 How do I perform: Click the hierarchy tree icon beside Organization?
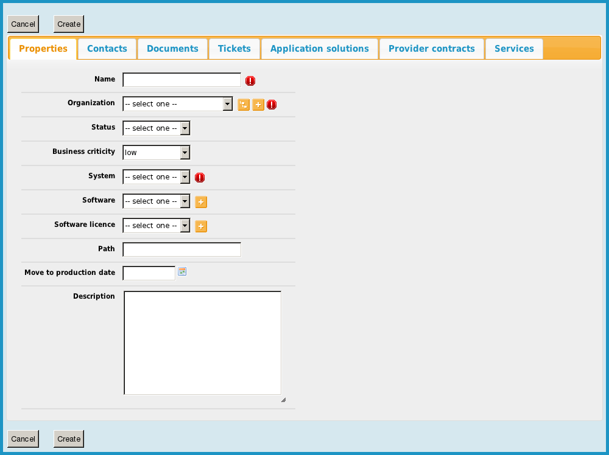244,105
